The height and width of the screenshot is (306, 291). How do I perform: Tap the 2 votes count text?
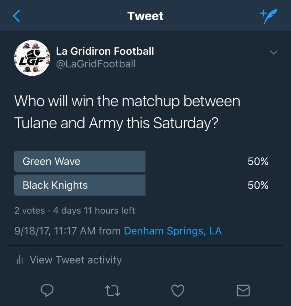pos(29,211)
